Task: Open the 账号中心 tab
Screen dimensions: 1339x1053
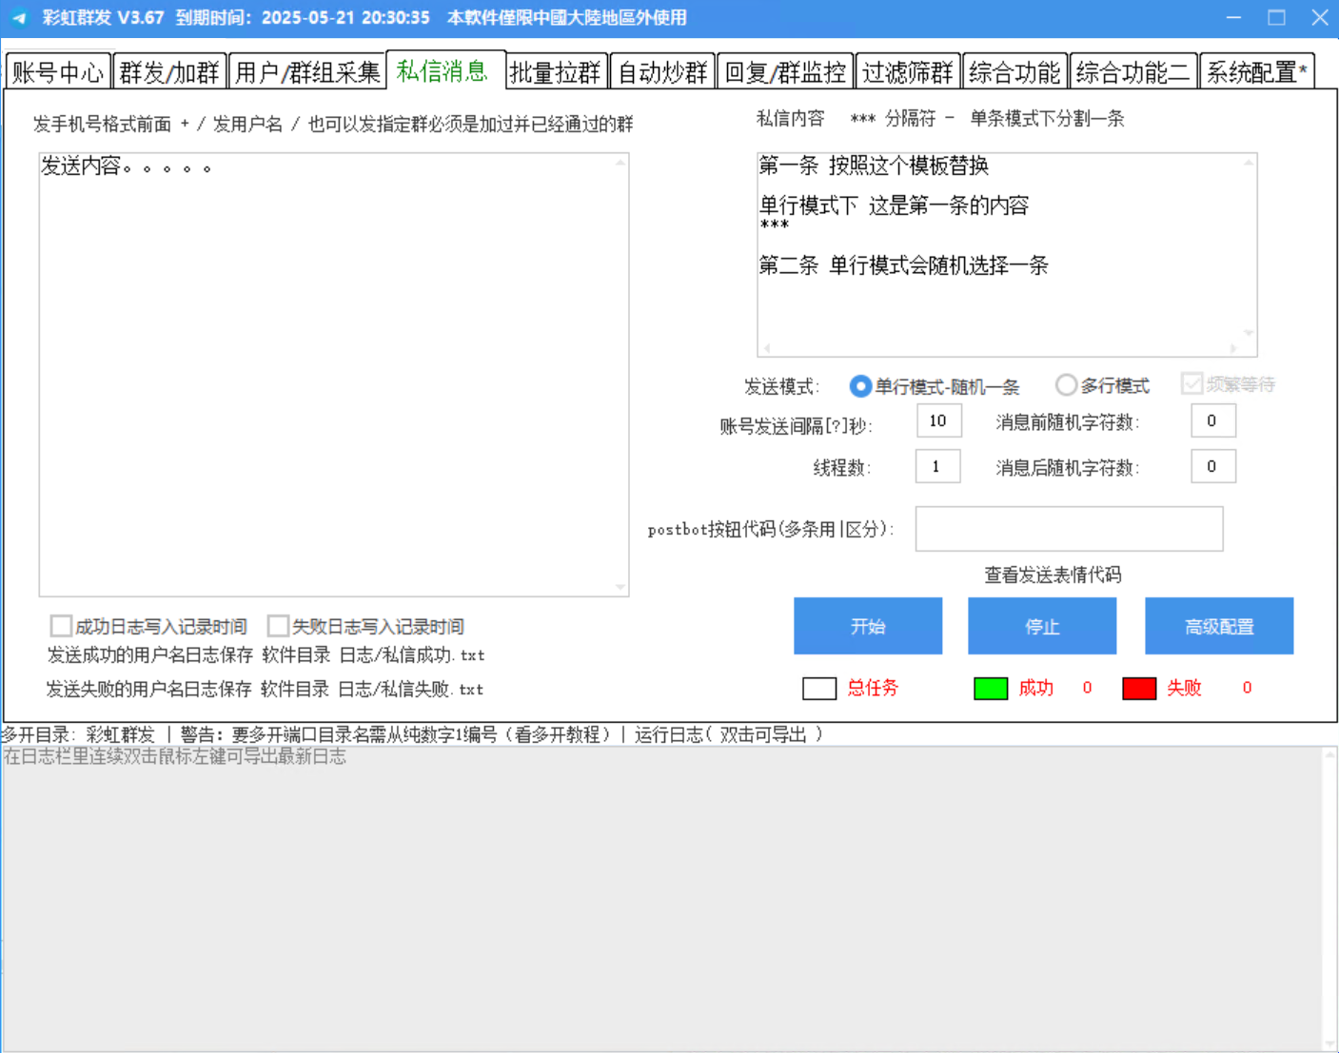Action: pyautogui.click(x=58, y=72)
